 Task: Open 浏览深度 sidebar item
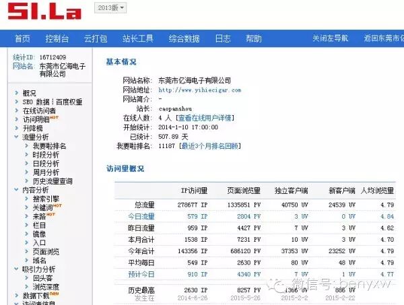coord(46,287)
